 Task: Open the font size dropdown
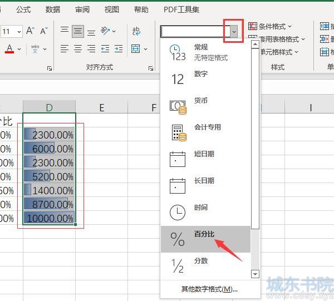point(19,32)
